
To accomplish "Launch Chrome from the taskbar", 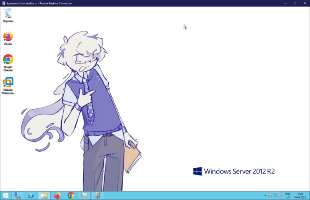I will coord(71,196).
